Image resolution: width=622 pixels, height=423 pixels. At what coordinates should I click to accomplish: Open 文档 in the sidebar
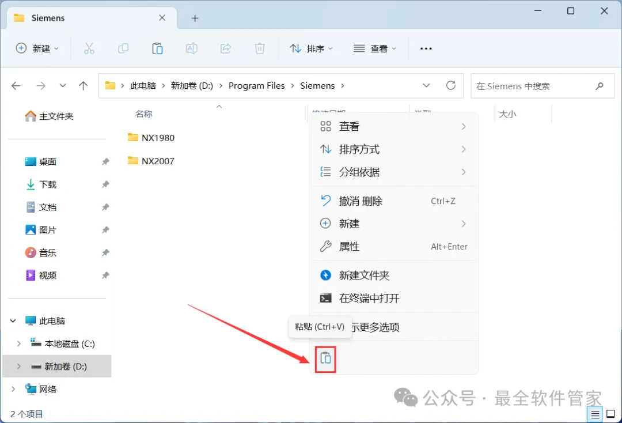41,207
